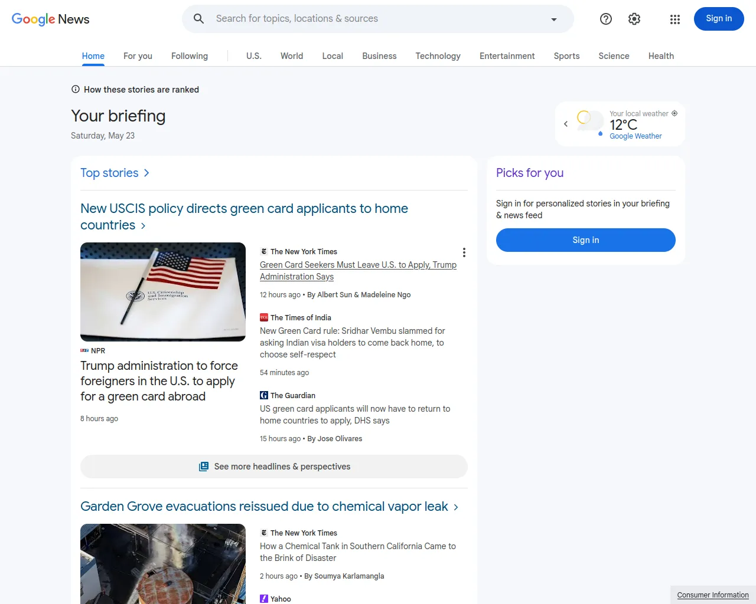
Task: Open Sridhar Vembu green card rule article
Action: tap(353, 343)
